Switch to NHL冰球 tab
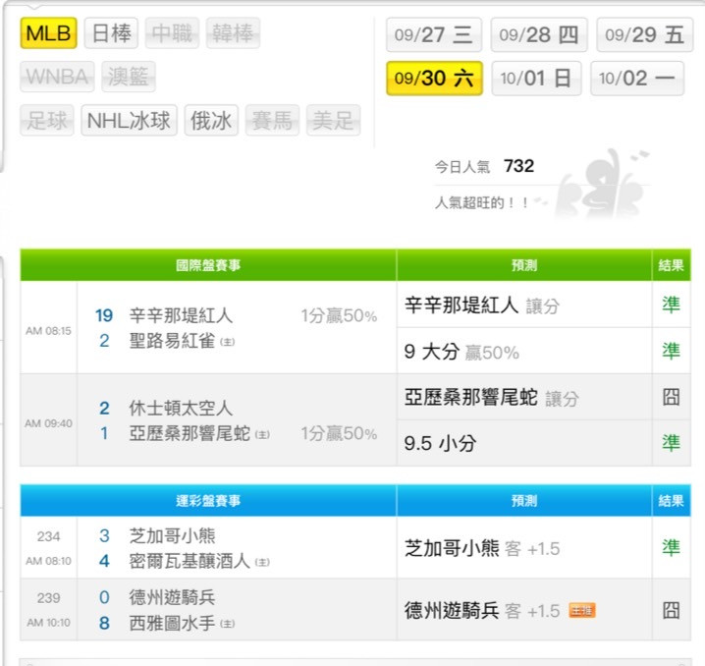The width and height of the screenshot is (705, 666). click(129, 120)
